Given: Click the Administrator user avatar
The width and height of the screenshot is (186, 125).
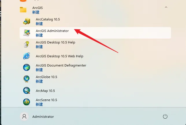Looking at the screenshot, I should tap(24, 116).
